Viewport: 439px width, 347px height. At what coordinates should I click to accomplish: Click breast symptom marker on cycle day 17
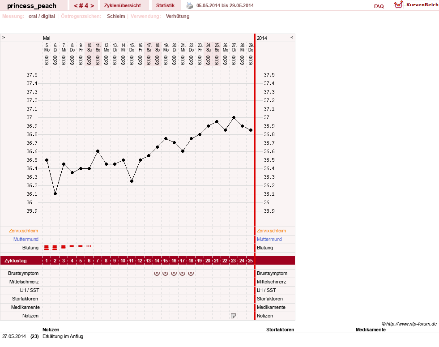click(182, 273)
